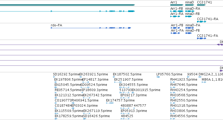
Task: Click the Arr1-RB transcript glyph
Action: coord(177,11)
